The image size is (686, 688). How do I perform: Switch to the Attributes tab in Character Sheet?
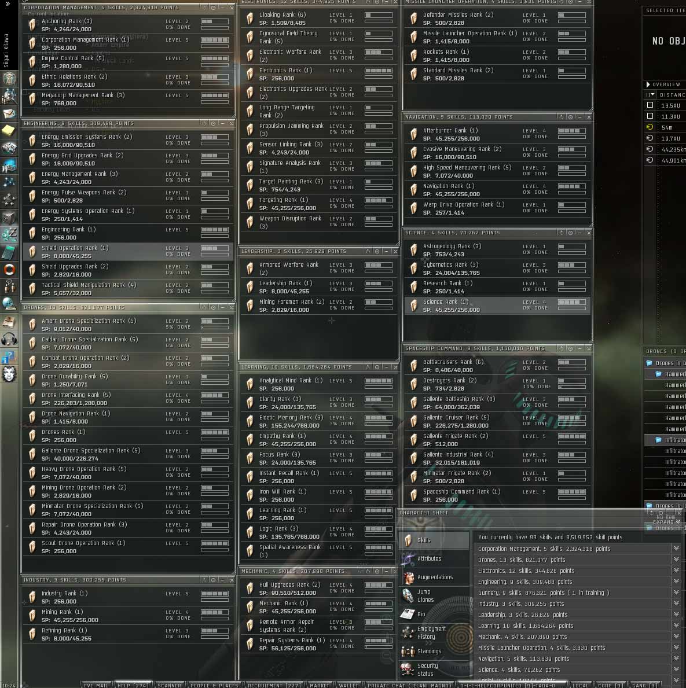[x=434, y=558]
